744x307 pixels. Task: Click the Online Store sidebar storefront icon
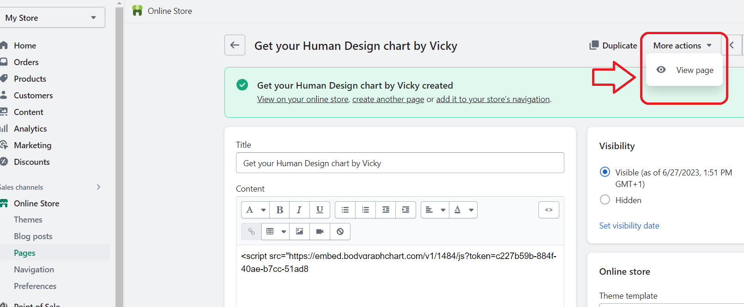[x=4, y=203]
